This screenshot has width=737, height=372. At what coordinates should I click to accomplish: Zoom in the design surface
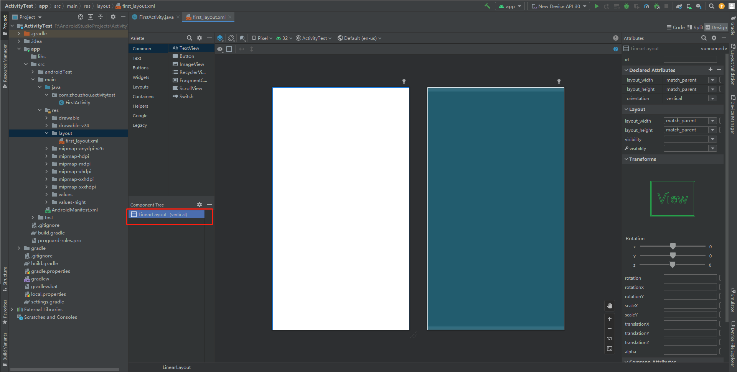(610, 319)
